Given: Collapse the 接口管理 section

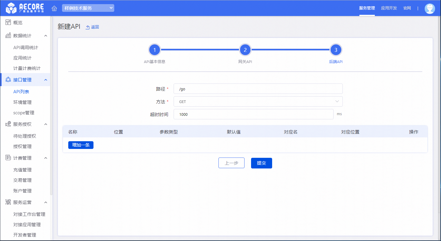Looking at the screenshot, I should (46, 80).
